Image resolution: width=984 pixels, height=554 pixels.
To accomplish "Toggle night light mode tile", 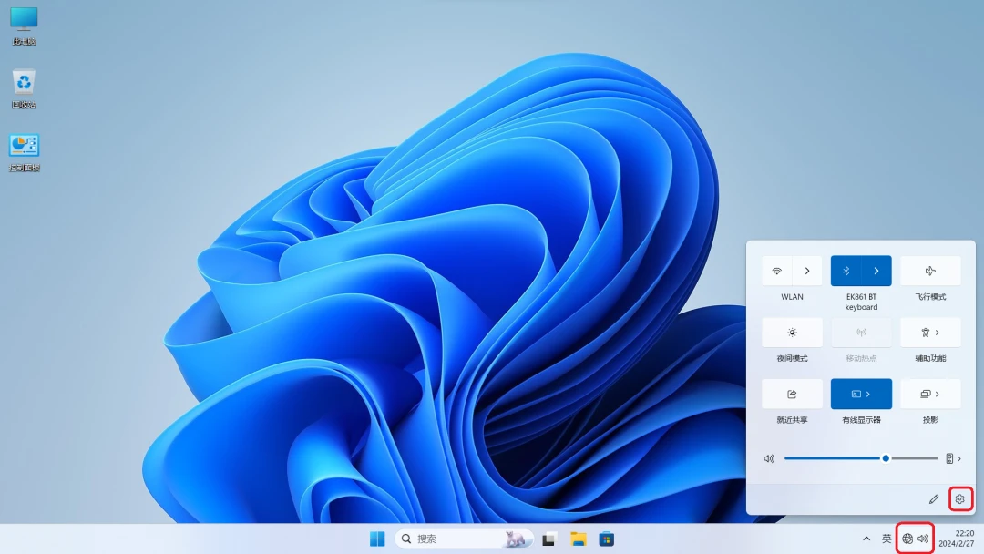I will pos(792,333).
